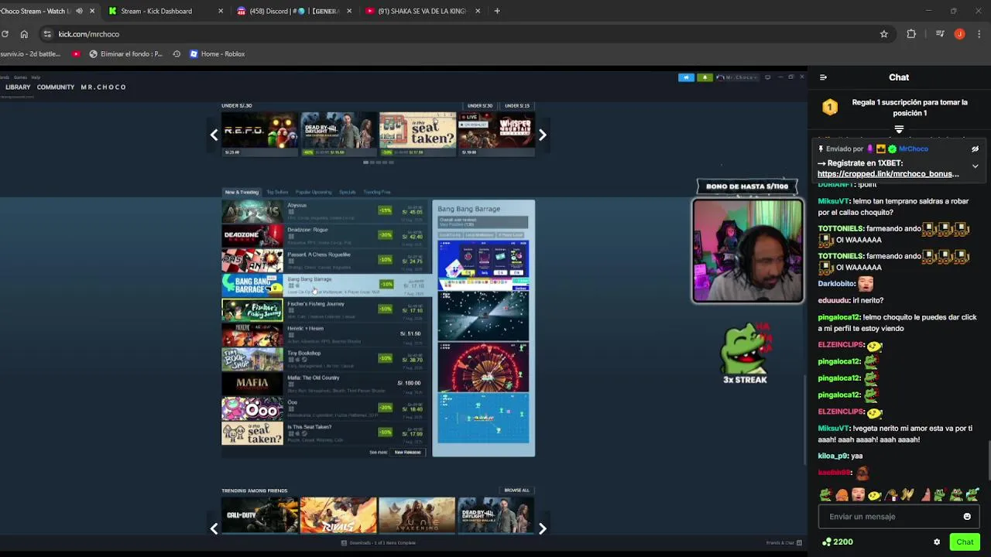Open the emoji picker in message box

pos(967,517)
